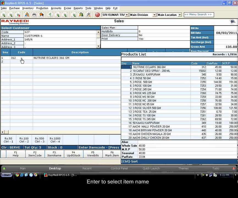Click the Windows Start button
The width and height of the screenshot is (238, 198).
pyautogui.click(x=7, y=175)
